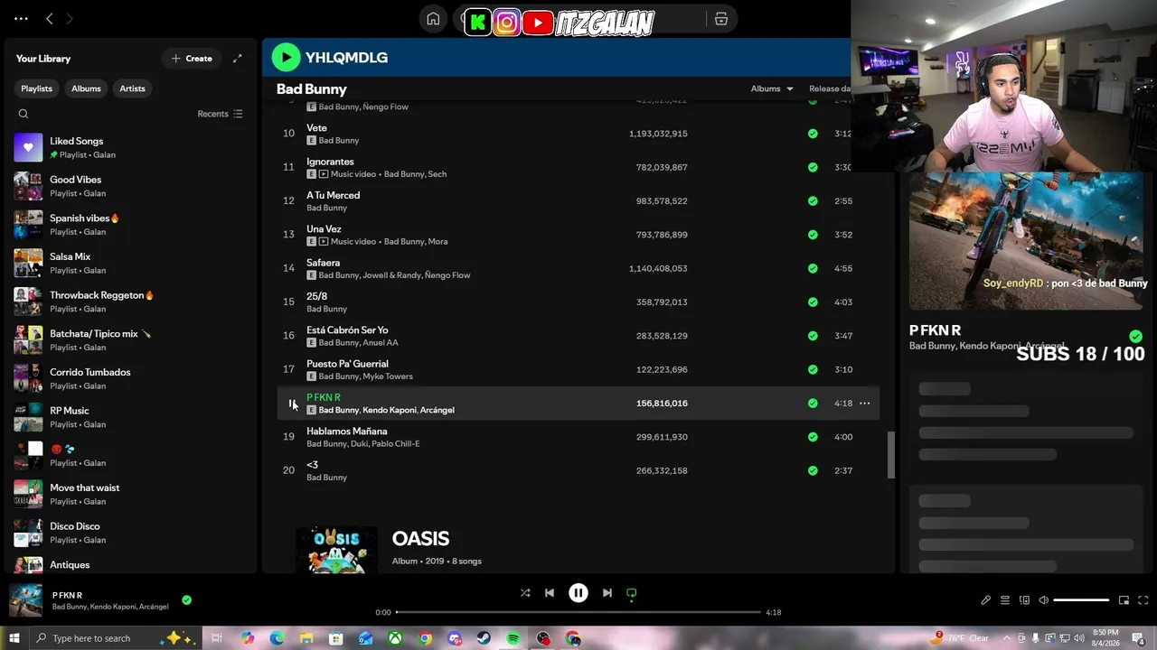Screen dimensions: 1157x650
Task: Open the Move that waist playlist
Action: (x=130, y=494)
